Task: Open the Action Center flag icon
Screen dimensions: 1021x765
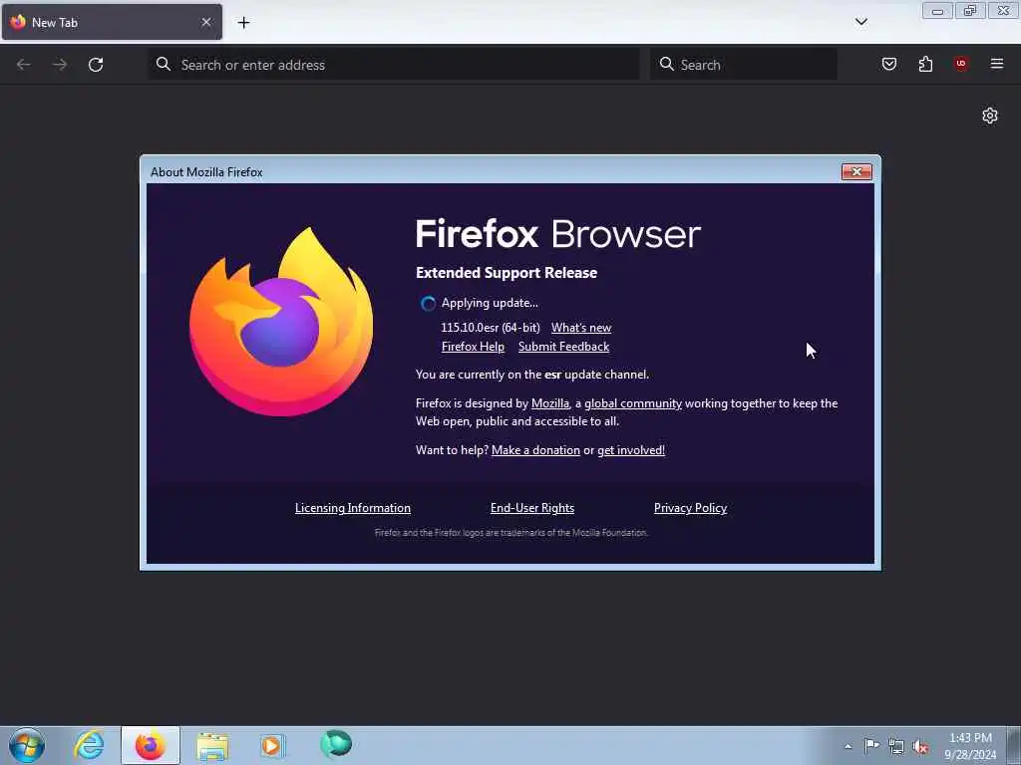Action: (871, 746)
